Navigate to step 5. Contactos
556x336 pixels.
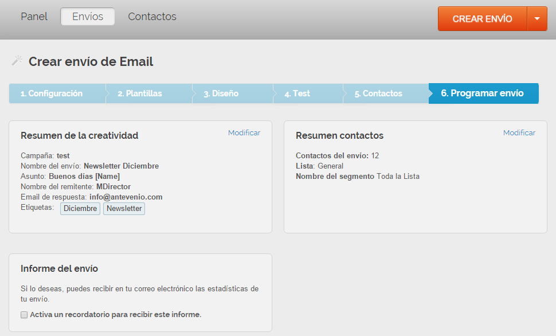pos(378,93)
